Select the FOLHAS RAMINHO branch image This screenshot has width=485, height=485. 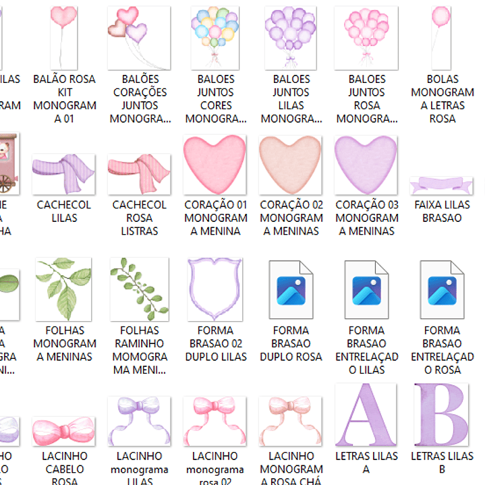[140, 289]
